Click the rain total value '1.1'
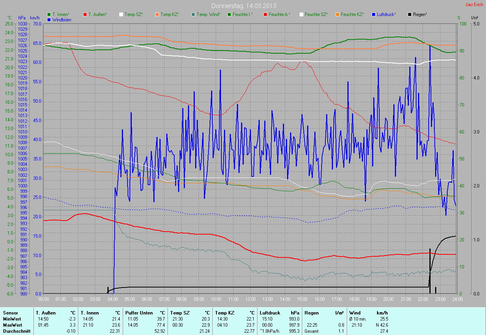This screenshot has height=335, width=486. pos(341,331)
